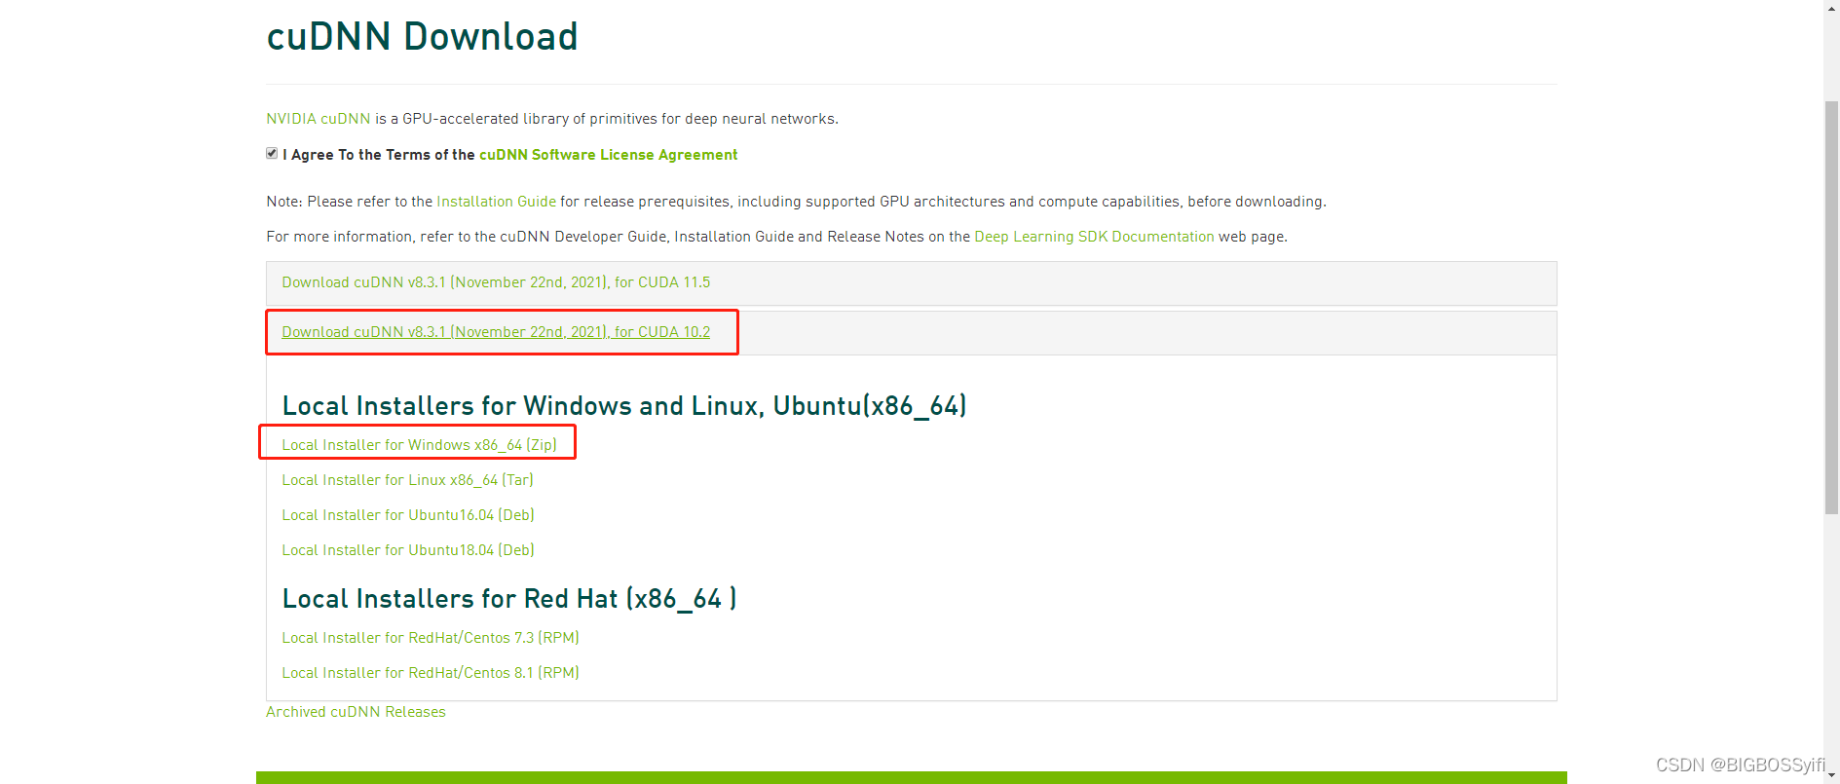The height and width of the screenshot is (784, 1840).
Task: Click heading Local Installers for Windows and Linux
Action: 624,406
